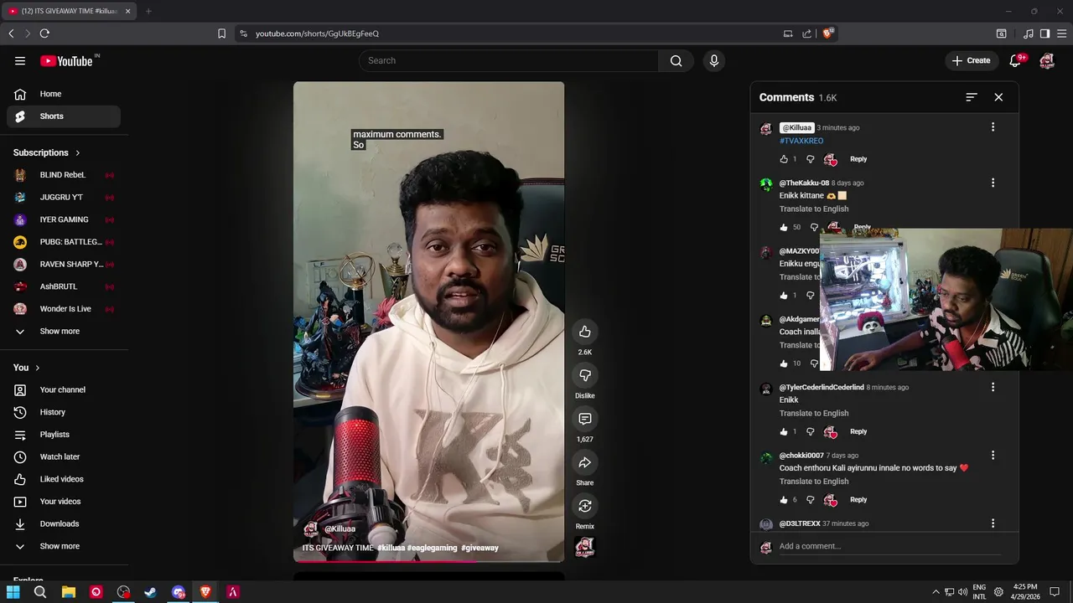
Task: Reload the page in the browser
Action: [x=44, y=33]
